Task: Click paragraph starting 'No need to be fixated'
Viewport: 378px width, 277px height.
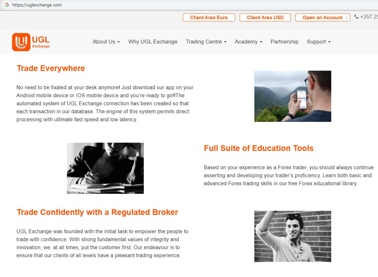Action: coord(105,104)
